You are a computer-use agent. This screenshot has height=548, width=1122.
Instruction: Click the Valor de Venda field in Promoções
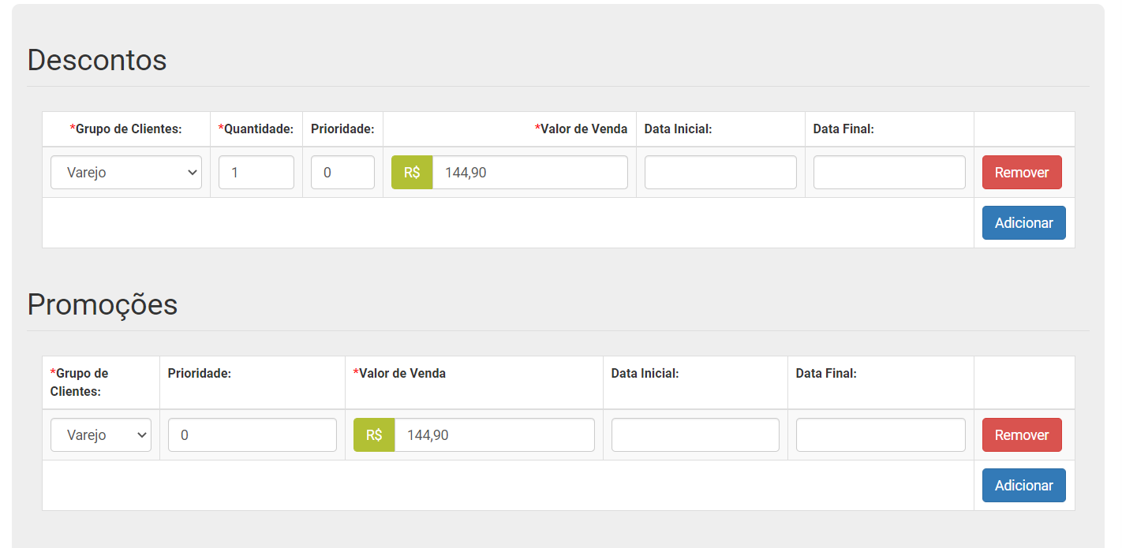point(494,435)
